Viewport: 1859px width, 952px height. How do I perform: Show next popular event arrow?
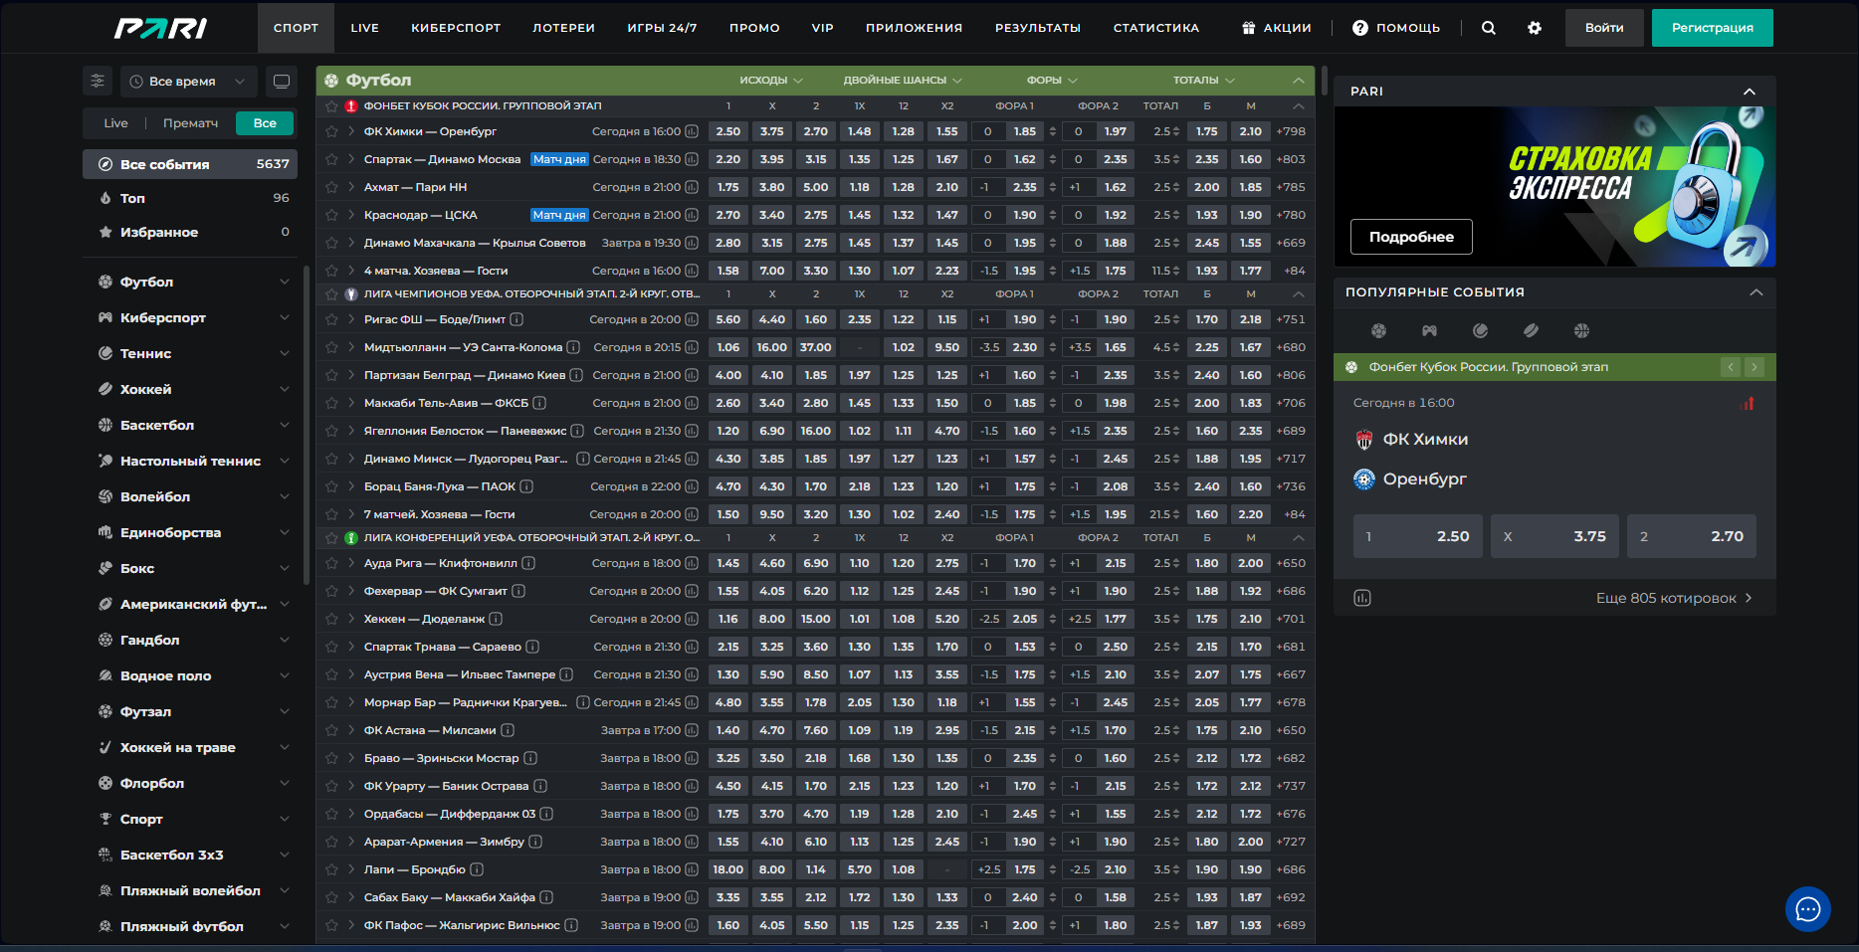[1755, 367]
